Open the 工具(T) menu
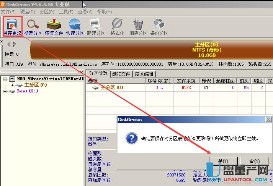Screen dimensions: 273x186 coord(66,12)
